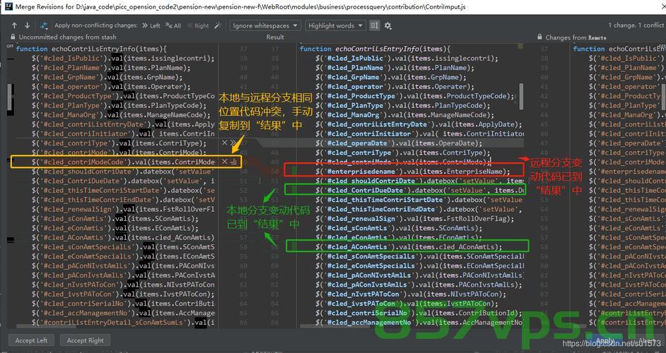
Task: Apply non-conflicting changes from Left
Action: pyautogui.click(x=151, y=25)
